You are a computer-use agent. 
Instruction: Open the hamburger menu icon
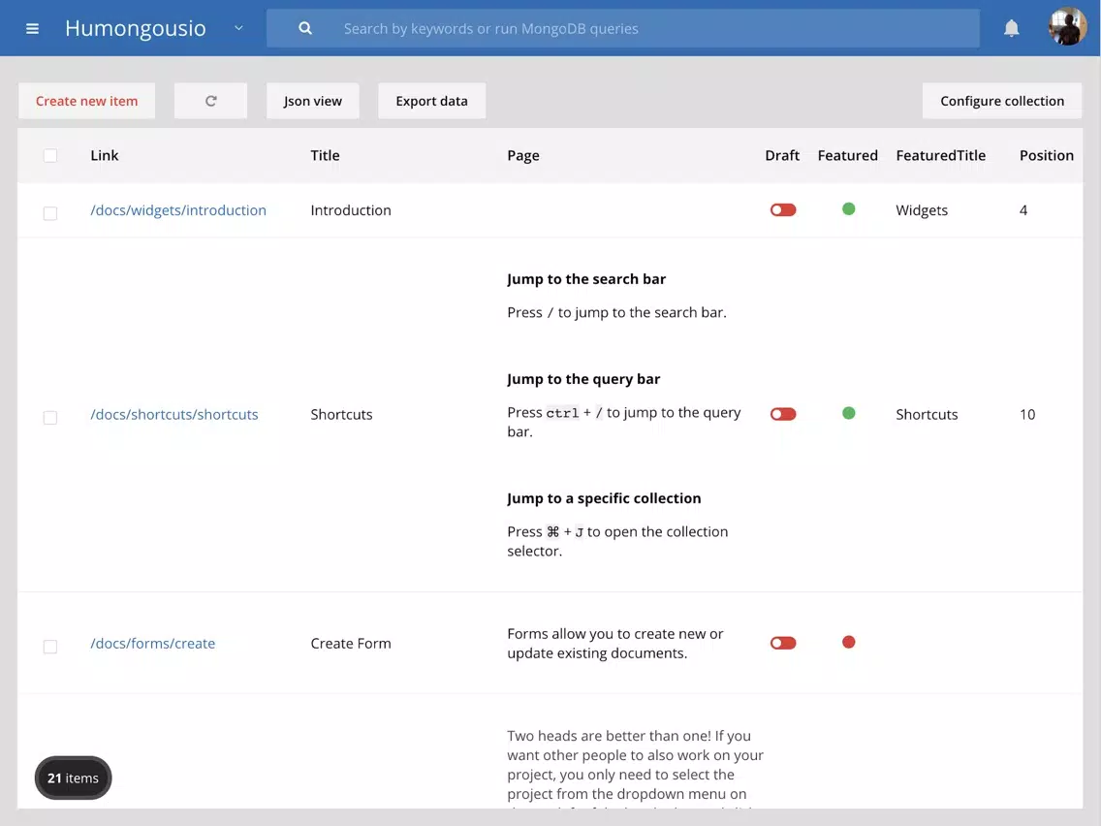(32, 29)
